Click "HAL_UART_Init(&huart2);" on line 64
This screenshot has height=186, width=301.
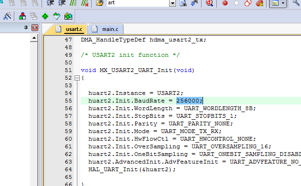[x=132, y=169]
